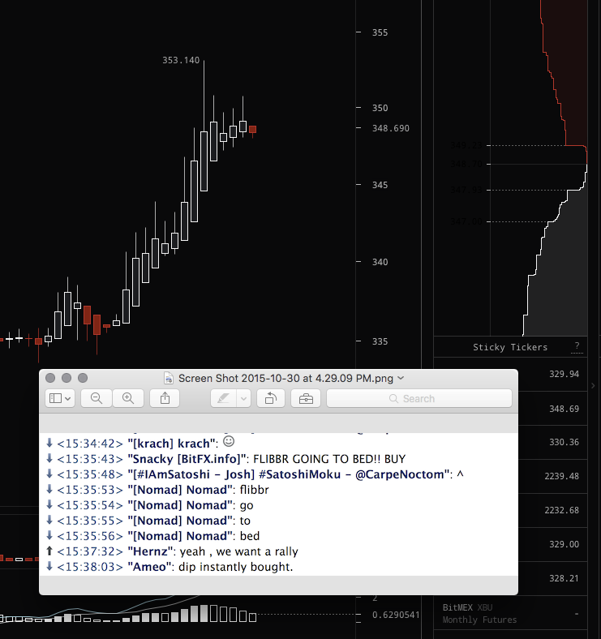Viewport: 601px width, 639px height.
Task: Click the screenshot document icon in title bar
Action: pos(169,378)
